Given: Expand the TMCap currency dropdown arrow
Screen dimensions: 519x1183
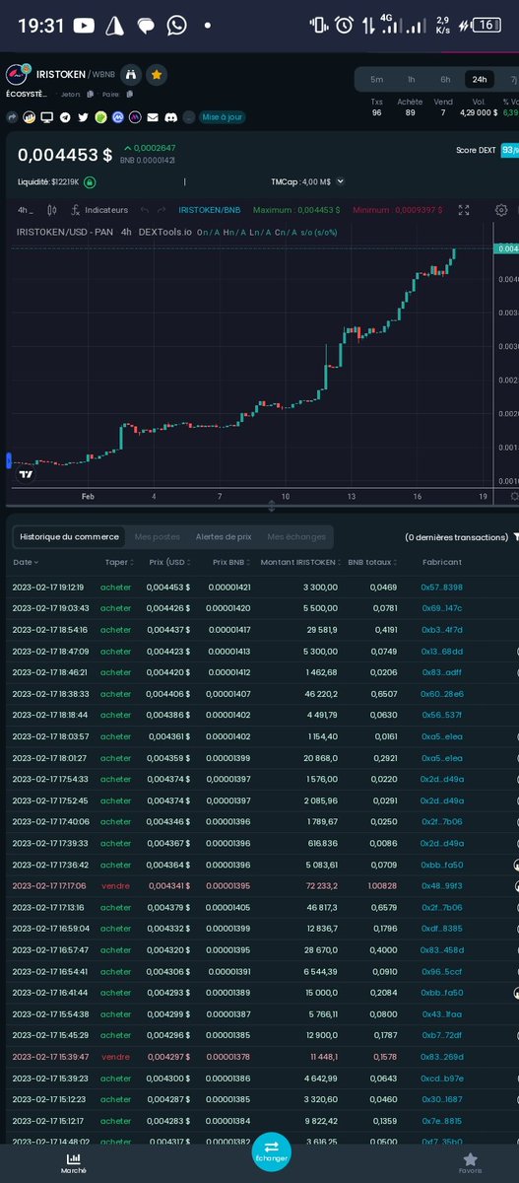Looking at the screenshot, I should [x=340, y=181].
